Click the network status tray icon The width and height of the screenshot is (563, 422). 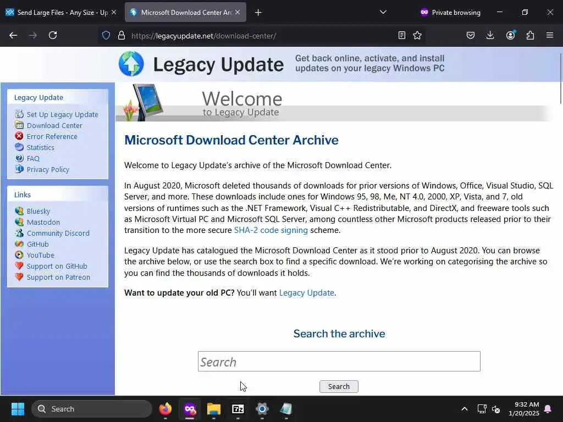click(482, 409)
